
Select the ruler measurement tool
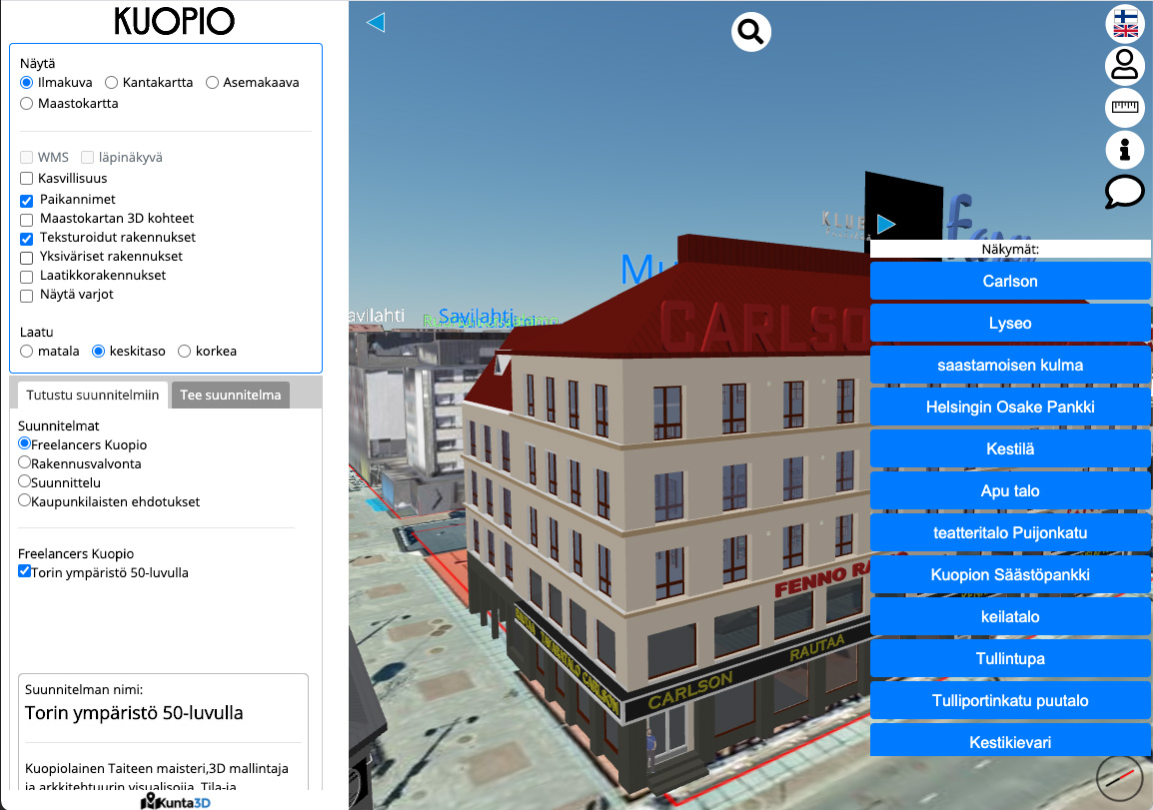(1124, 108)
